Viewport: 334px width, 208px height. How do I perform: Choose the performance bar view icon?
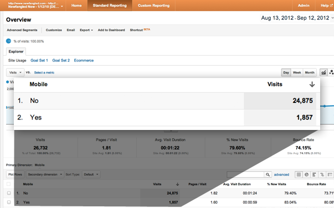click(x=314, y=175)
